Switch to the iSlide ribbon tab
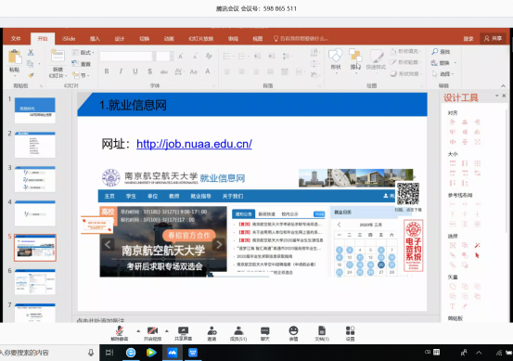This screenshot has height=361, width=513. (69, 39)
